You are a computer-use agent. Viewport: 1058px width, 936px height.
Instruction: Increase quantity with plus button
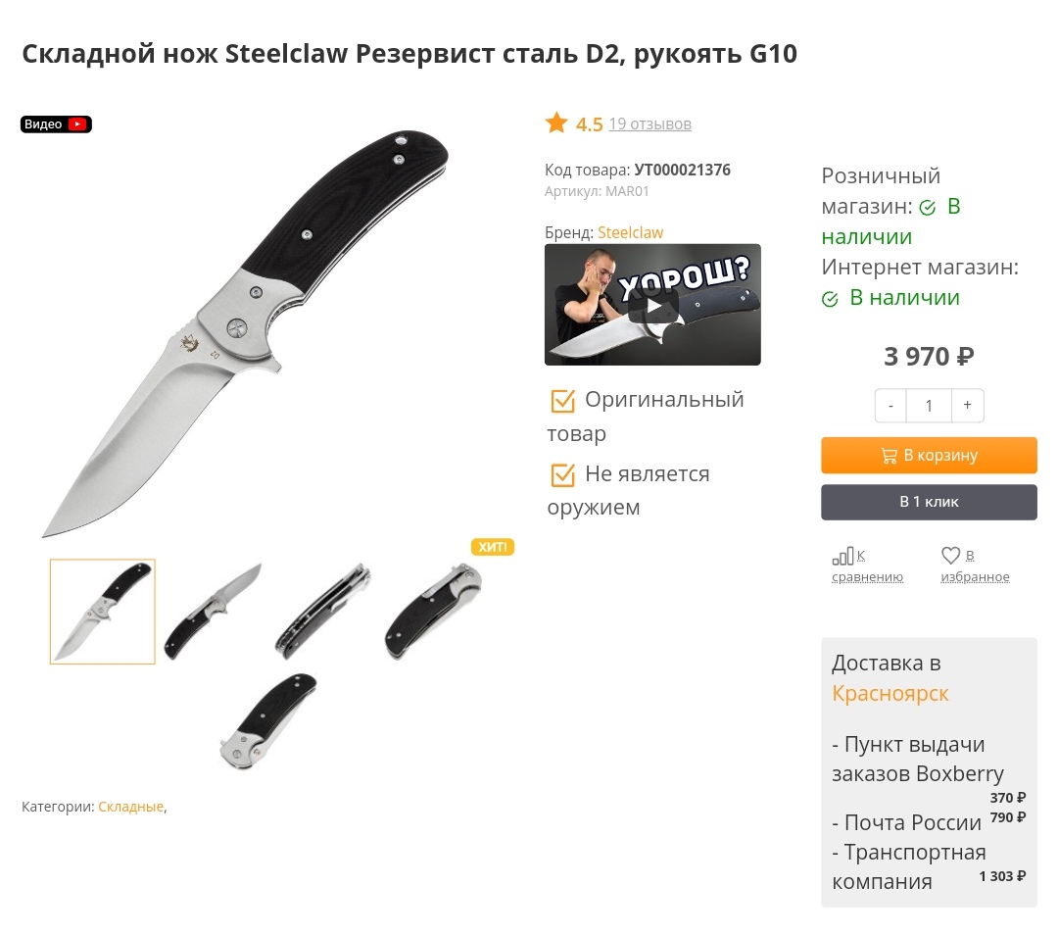point(967,406)
